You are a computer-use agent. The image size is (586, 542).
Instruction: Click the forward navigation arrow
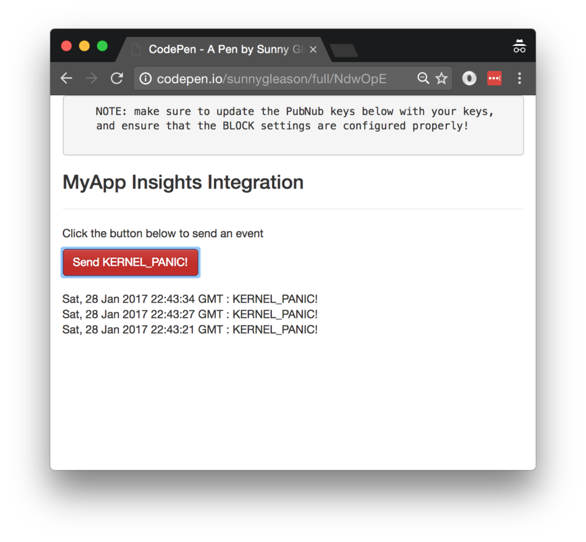coord(92,78)
